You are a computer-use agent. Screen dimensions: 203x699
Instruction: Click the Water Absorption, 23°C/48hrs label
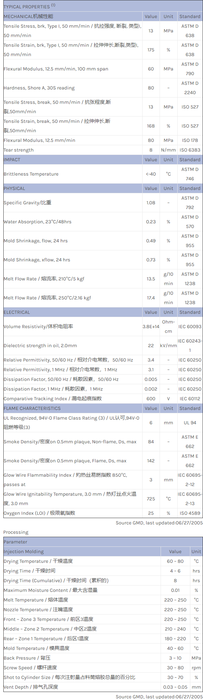pyautogui.click(x=37, y=222)
